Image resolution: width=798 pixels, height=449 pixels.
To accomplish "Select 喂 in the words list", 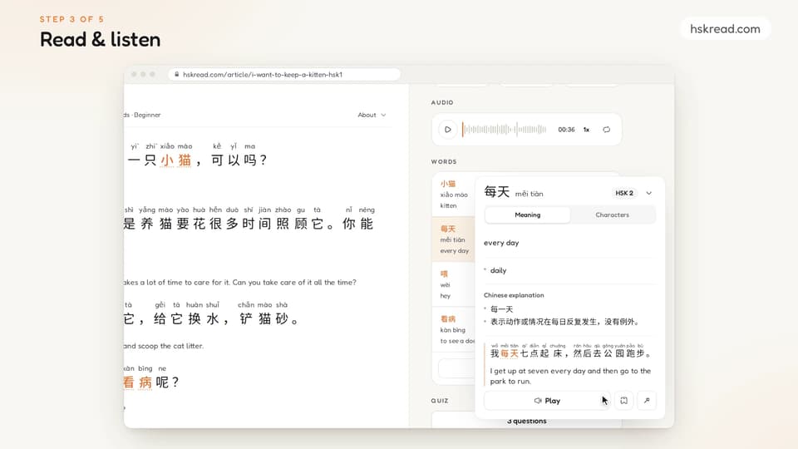I will [x=454, y=284].
